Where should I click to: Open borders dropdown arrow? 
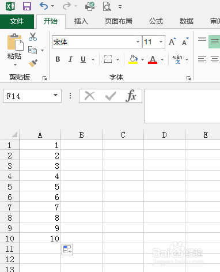tap(117, 59)
